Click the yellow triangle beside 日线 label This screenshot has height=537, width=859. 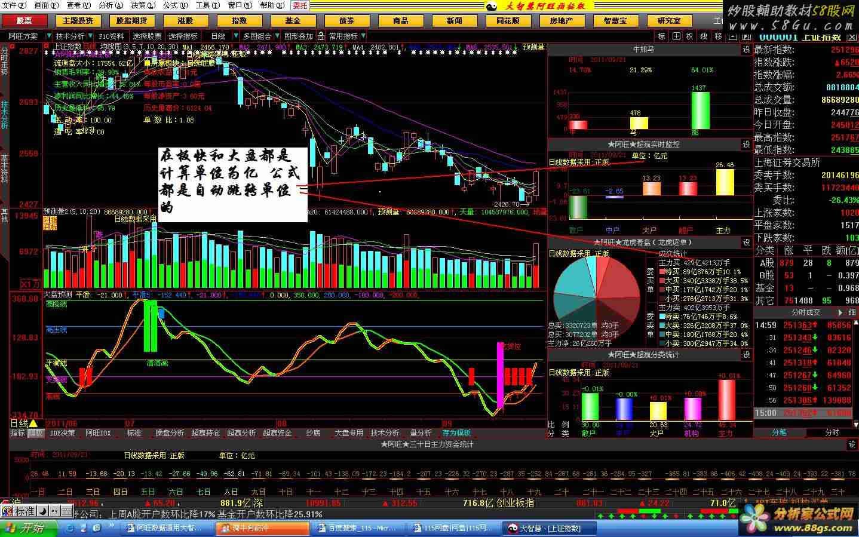coord(33,424)
